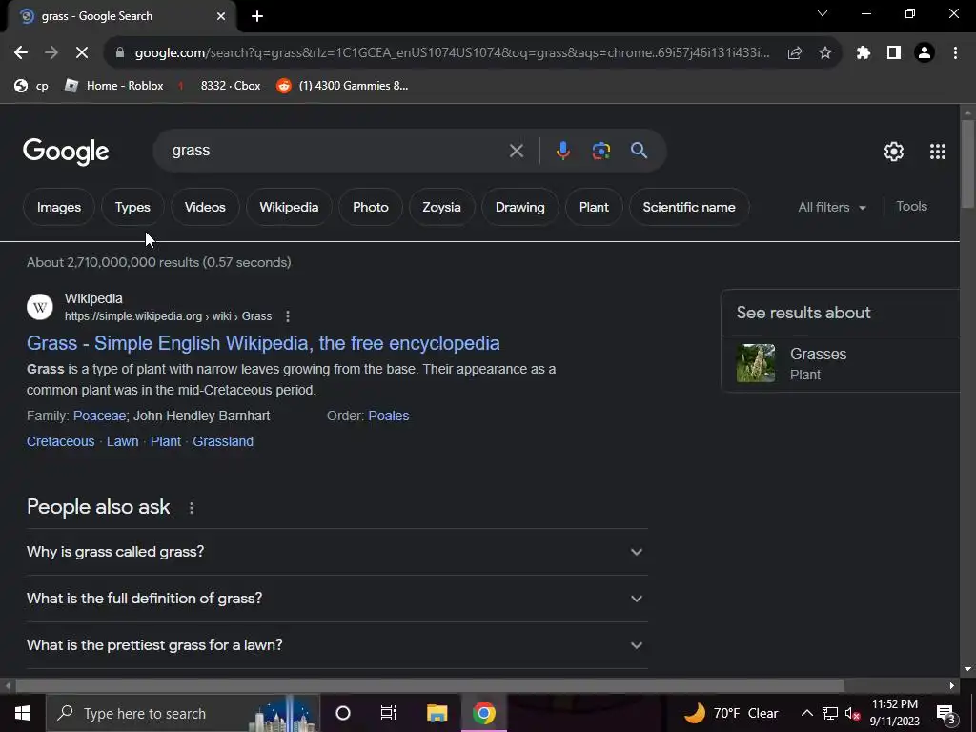Select the Types filter chip
976x732 pixels.
[x=132, y=207]
